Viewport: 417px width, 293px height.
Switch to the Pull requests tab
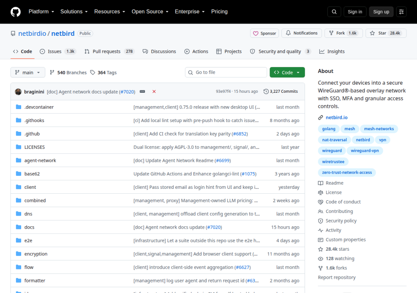tap(109, 51)
